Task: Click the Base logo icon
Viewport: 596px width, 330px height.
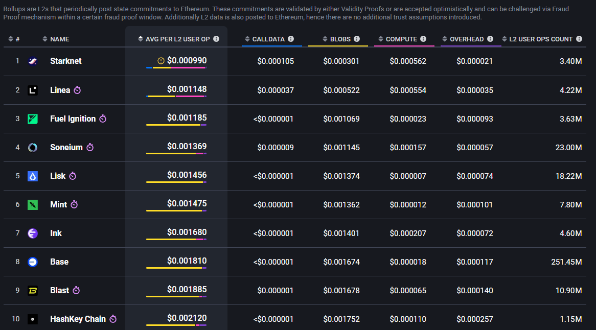Action: [x=33, y=262]
